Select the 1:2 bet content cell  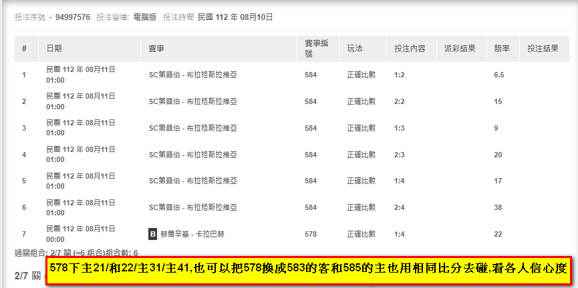(x=399, y=75)
